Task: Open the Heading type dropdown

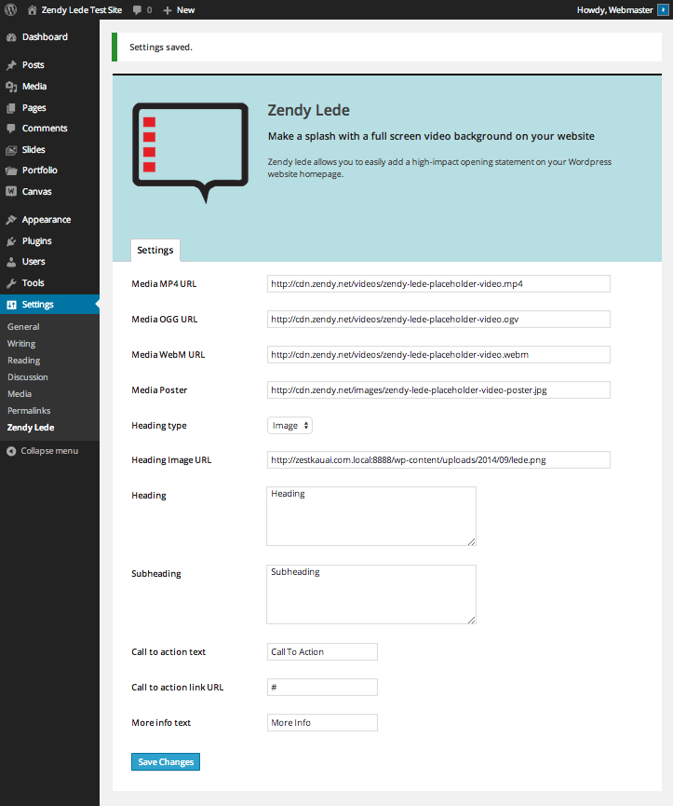Action: (289, 426)
